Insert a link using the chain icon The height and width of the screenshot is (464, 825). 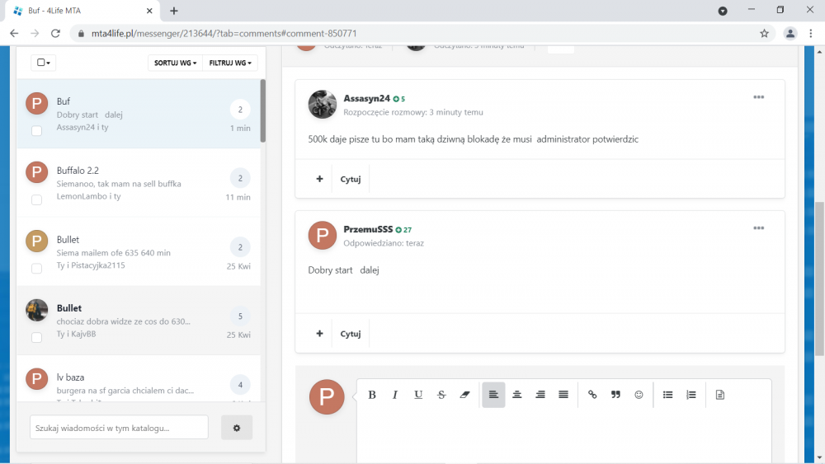click(x=592, y=395)
